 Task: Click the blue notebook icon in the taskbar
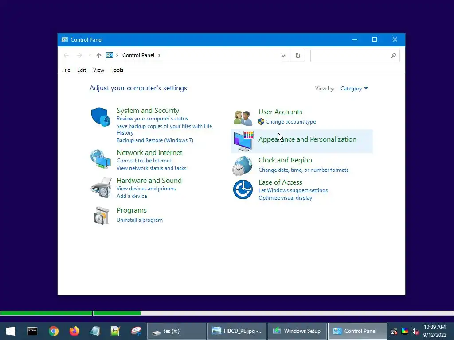(x=95, y=331)
